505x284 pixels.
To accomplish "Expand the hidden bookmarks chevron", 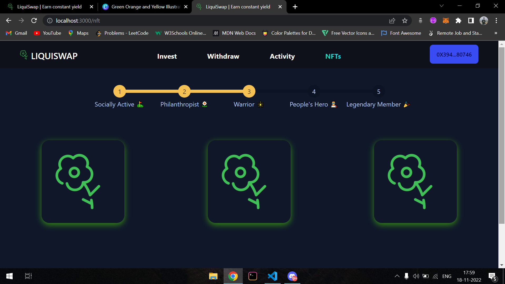I will coord(496,33).
